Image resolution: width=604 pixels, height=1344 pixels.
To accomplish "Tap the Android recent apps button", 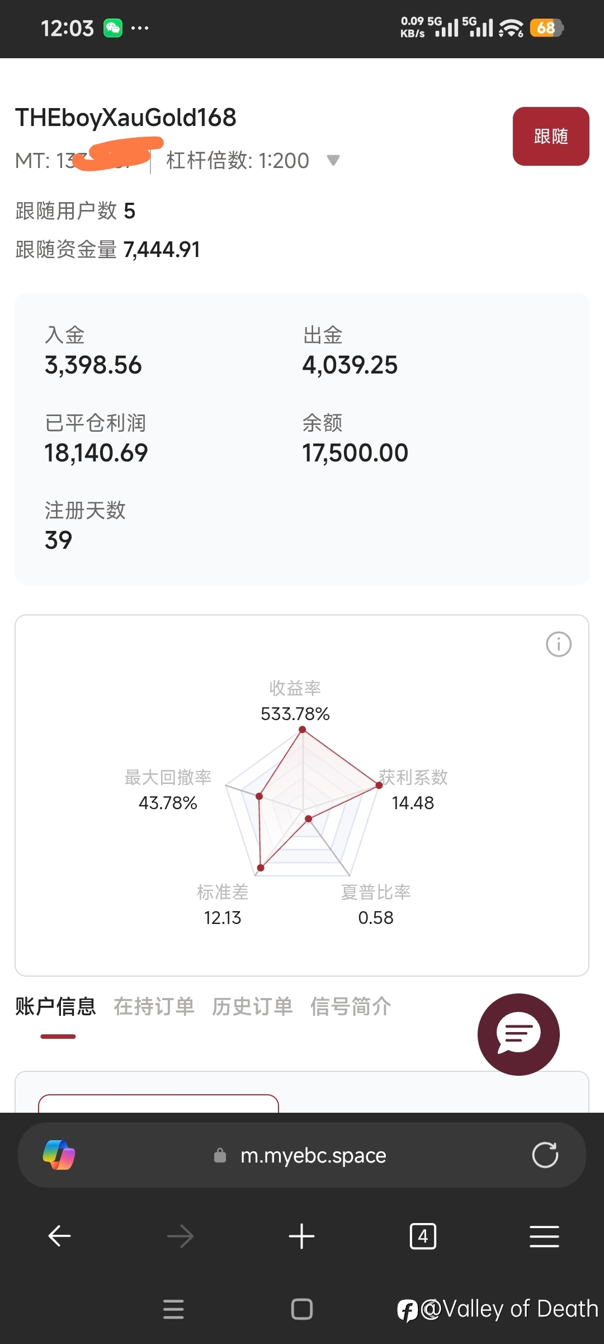I will [173, 1309].
